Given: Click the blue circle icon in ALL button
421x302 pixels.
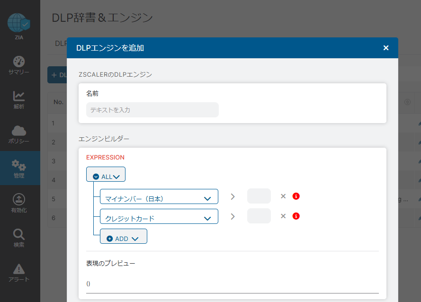Looking at the screenshot, I should tap(96, 177).
